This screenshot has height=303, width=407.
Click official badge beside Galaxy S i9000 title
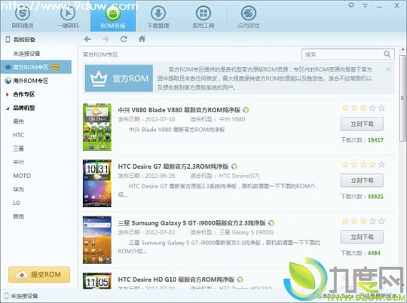point(271,223)
